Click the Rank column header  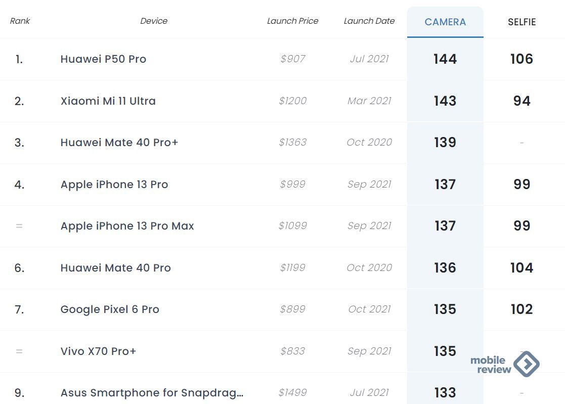point(20,21)
